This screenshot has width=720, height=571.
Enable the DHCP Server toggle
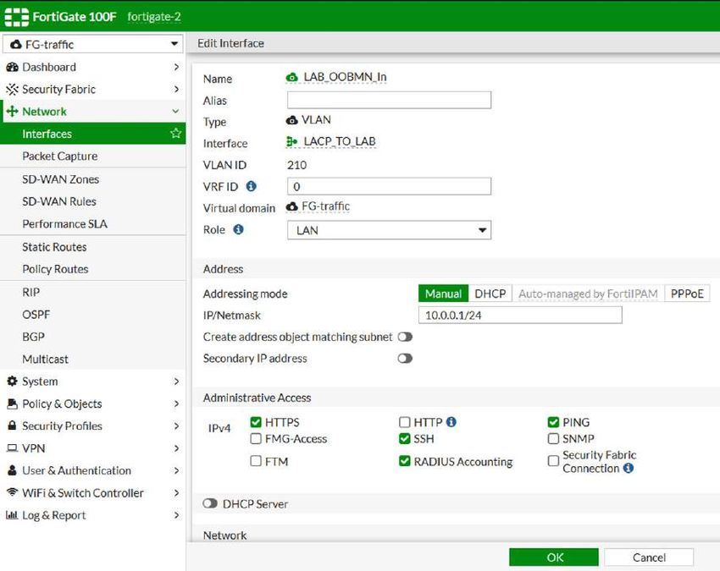pyautogui.click(x=210, y=503)
